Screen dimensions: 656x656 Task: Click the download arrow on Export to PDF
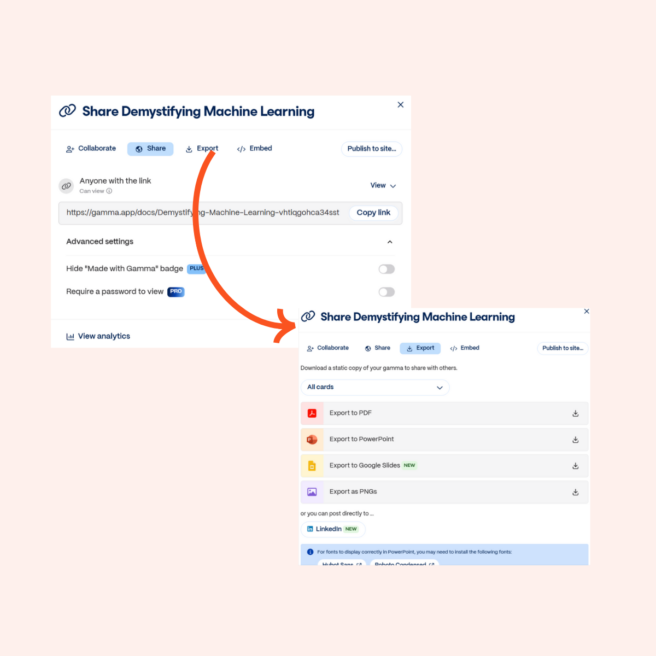click(x=576, y=414)
